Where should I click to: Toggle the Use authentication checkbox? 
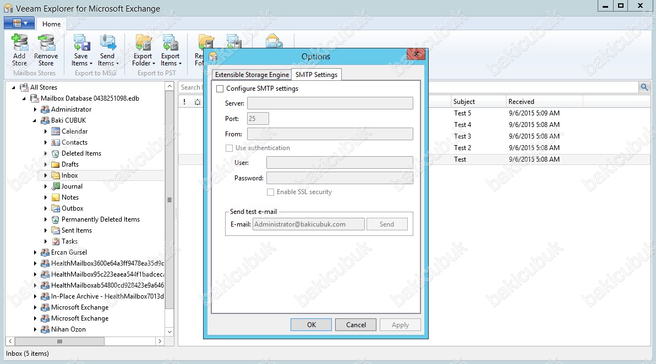point(229,148)
